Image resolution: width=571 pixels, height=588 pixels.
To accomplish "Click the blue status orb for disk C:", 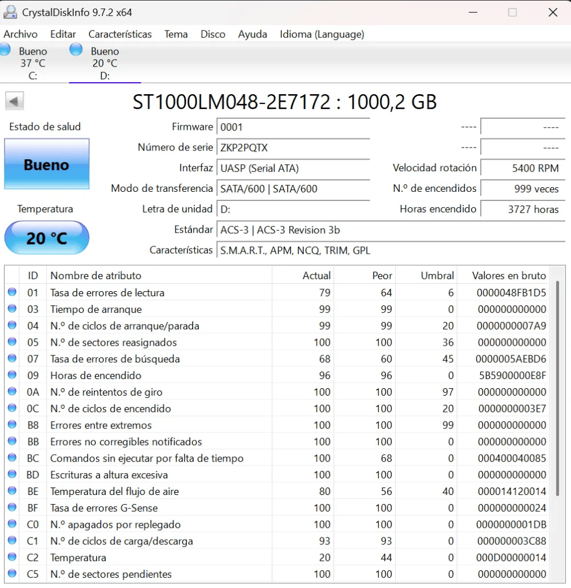I will (x=5, y=49).
